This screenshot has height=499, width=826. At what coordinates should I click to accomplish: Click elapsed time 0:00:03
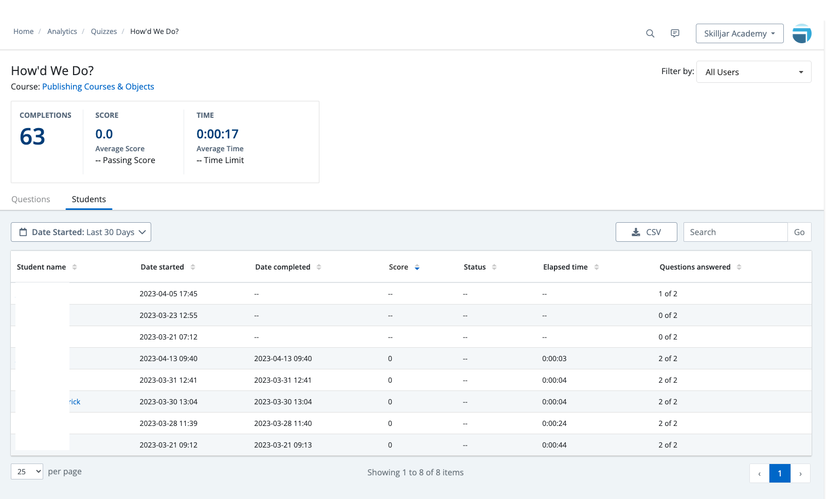coord(554,359)
